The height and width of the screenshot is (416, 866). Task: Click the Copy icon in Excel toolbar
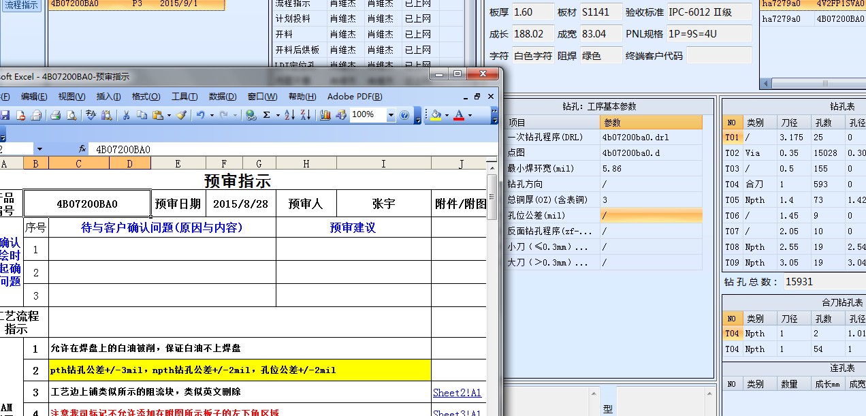142,115
